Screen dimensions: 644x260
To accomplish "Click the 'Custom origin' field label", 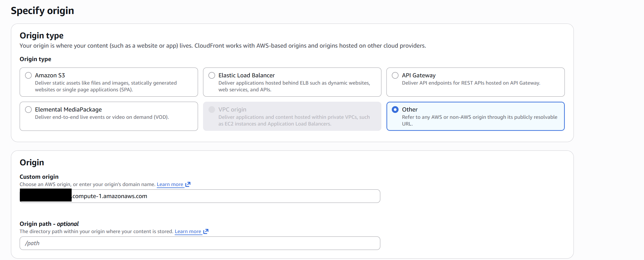I will [39, 177].
